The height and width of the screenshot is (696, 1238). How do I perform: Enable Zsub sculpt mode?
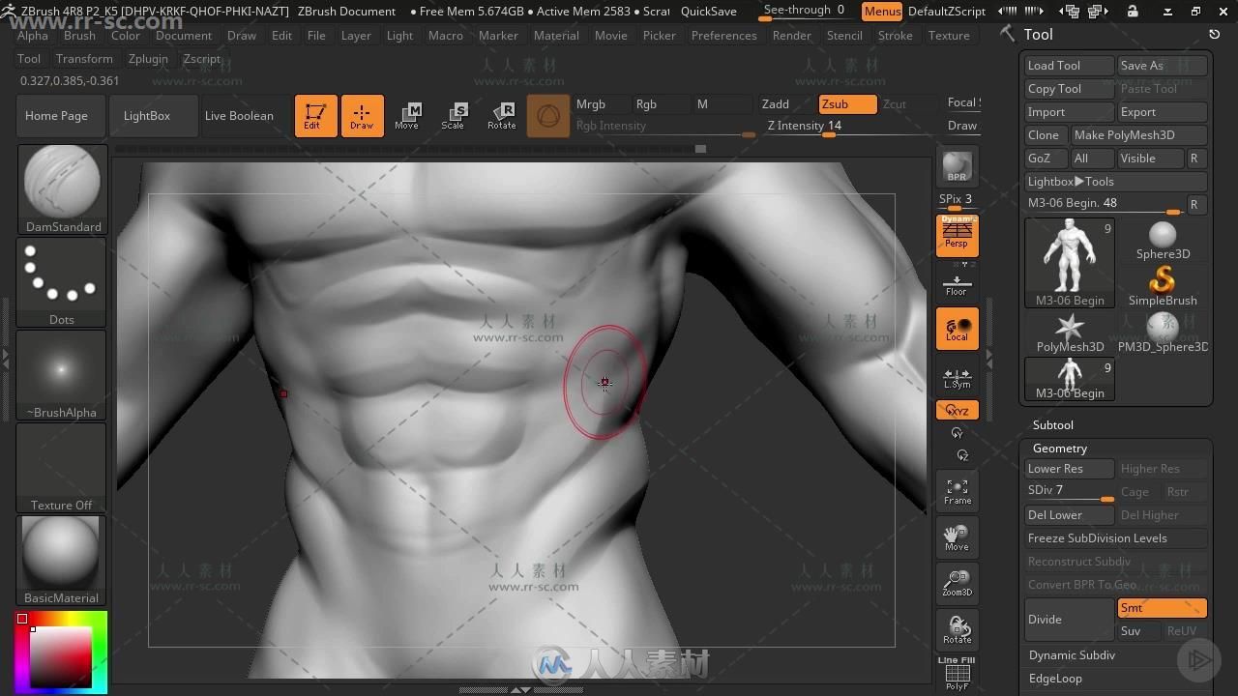[x=847, y=104]
